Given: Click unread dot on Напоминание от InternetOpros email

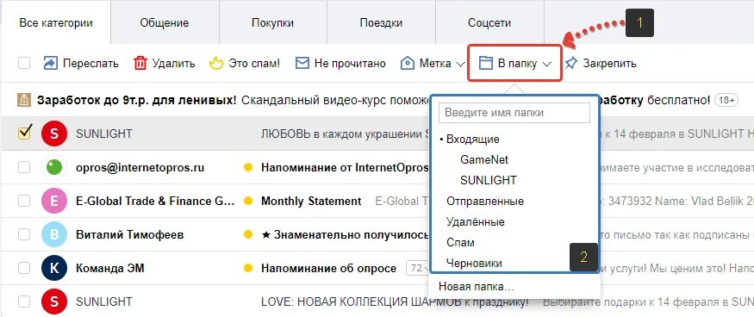Looking at the screenshot, I should [x=248, y=167].
